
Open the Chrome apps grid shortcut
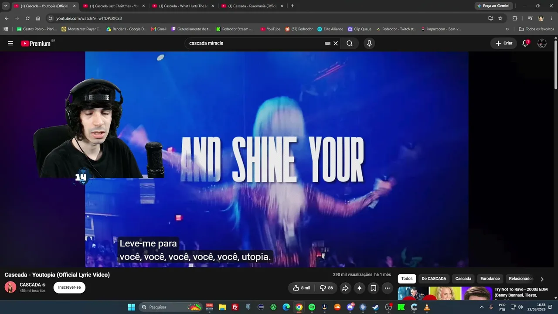6,29
